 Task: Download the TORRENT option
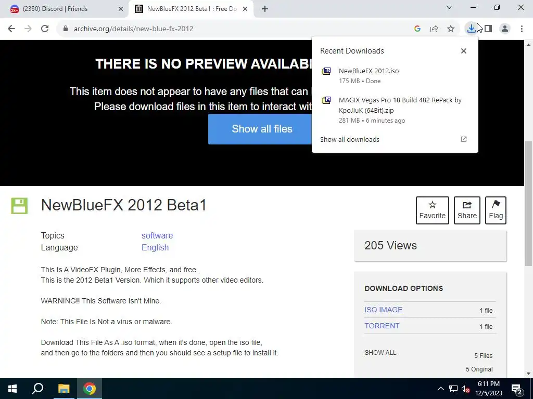[382, 326]
